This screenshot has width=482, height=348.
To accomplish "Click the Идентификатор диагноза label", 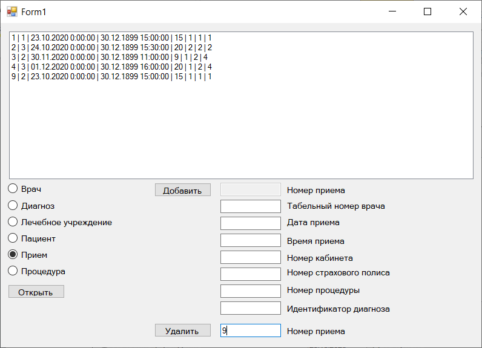I will coord(338,309).
